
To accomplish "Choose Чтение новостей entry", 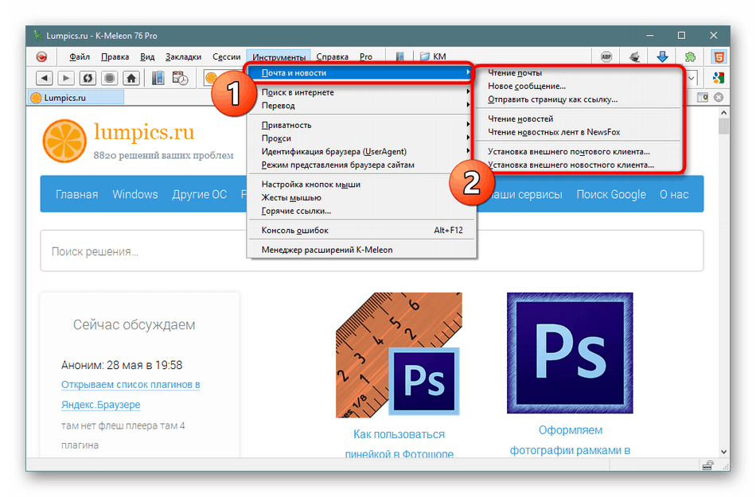I will [578, 118].
